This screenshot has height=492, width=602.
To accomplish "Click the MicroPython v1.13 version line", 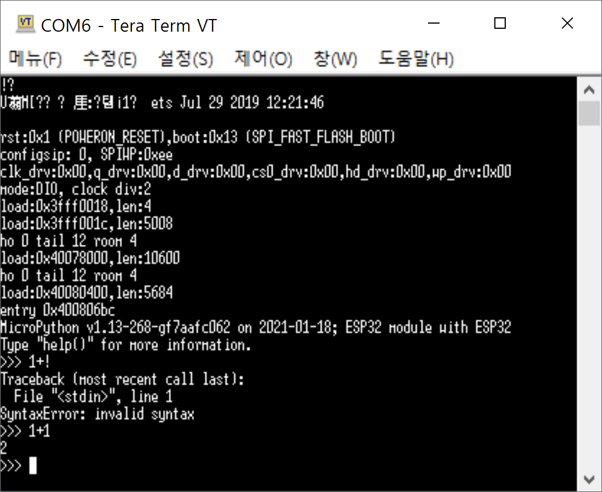I will point(256,328).
